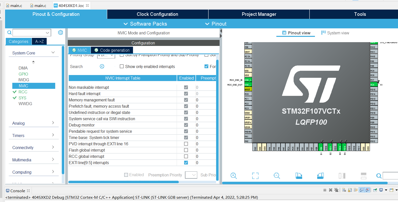Open the Software Packs dropdown
This screenshot has height=202, width=398.
click(x=145, y=24)
